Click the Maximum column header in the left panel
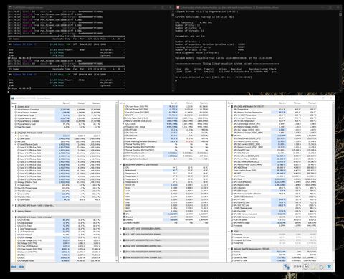The height and width of the screenshot is (279, 344). pos(96,103)
